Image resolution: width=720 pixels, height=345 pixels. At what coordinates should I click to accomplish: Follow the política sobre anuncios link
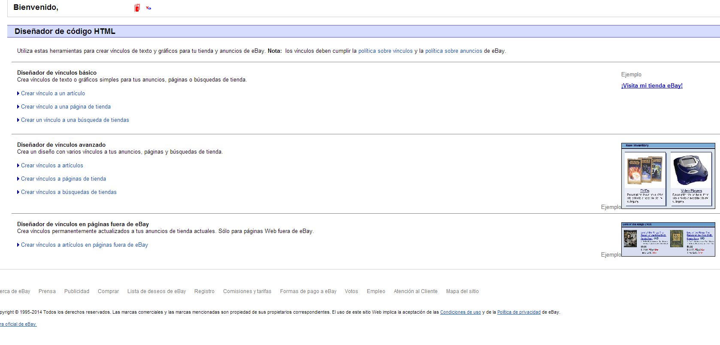click(x=454, y=51)
